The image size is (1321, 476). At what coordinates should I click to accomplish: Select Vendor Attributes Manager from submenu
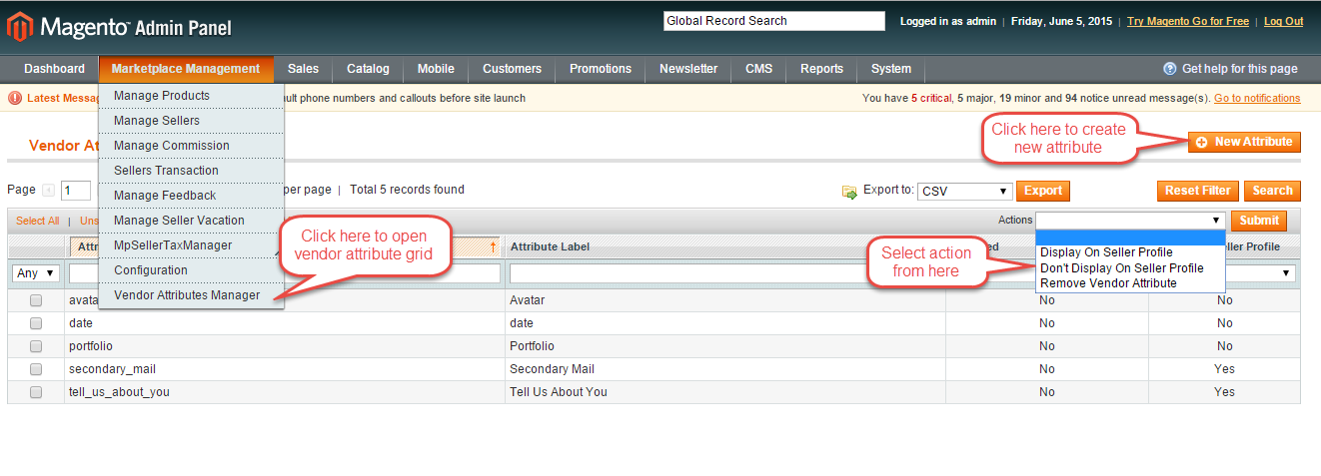point(191,295)
